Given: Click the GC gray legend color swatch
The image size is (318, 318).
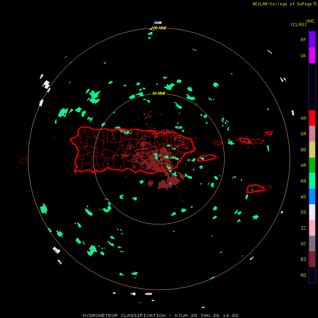Looking at the screenshot, I should click(312, 243).
